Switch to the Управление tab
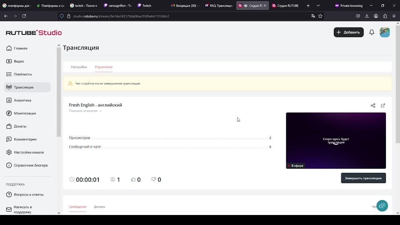Screen dimensions: 400x225 coord(103,67)
